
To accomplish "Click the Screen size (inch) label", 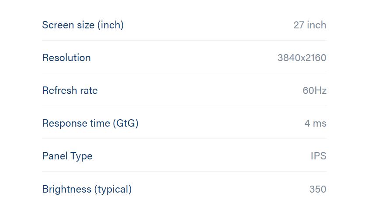I will pos(83,25).
